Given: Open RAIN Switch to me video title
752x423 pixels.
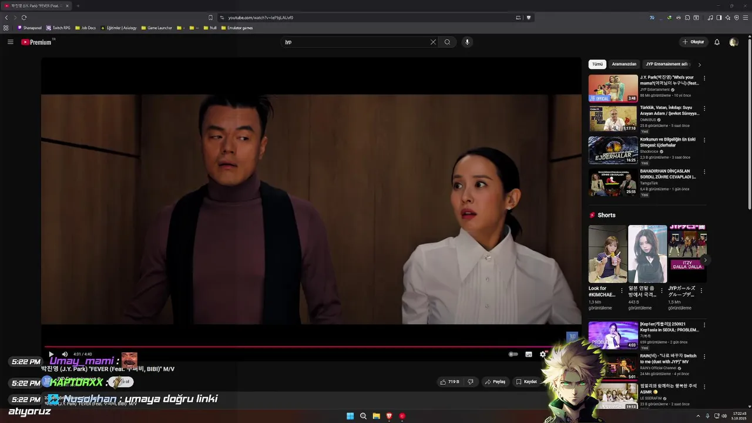Looking at the screenshot, I should 668,358.
